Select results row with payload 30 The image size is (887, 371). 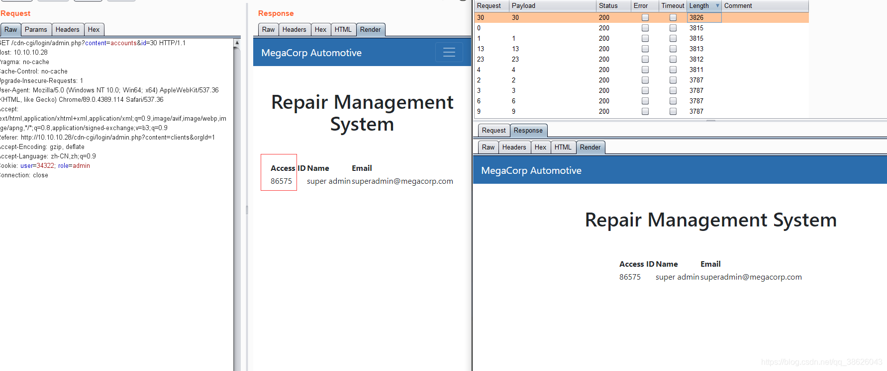641,17
